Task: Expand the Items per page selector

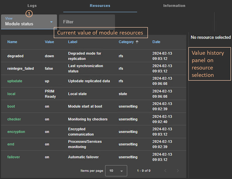Action: coord(116,171)
